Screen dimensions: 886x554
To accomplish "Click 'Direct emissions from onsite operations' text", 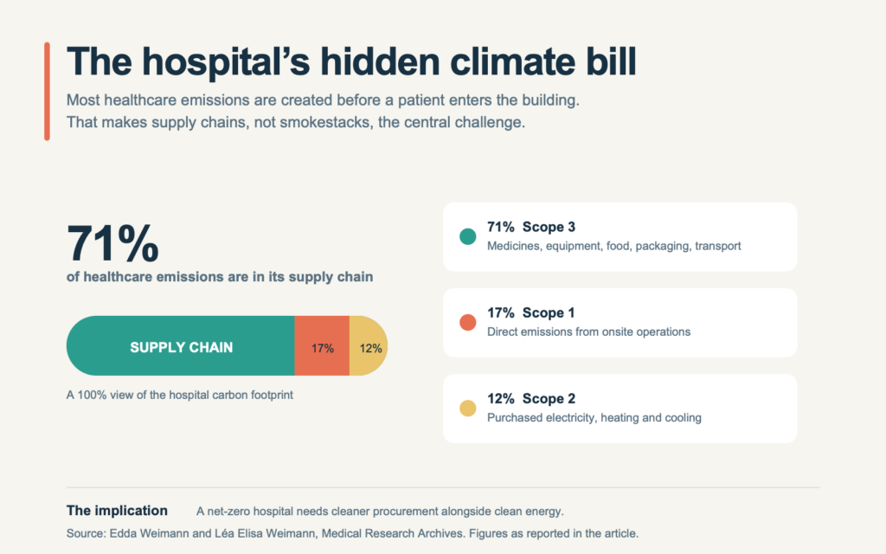I will (588, 332).
